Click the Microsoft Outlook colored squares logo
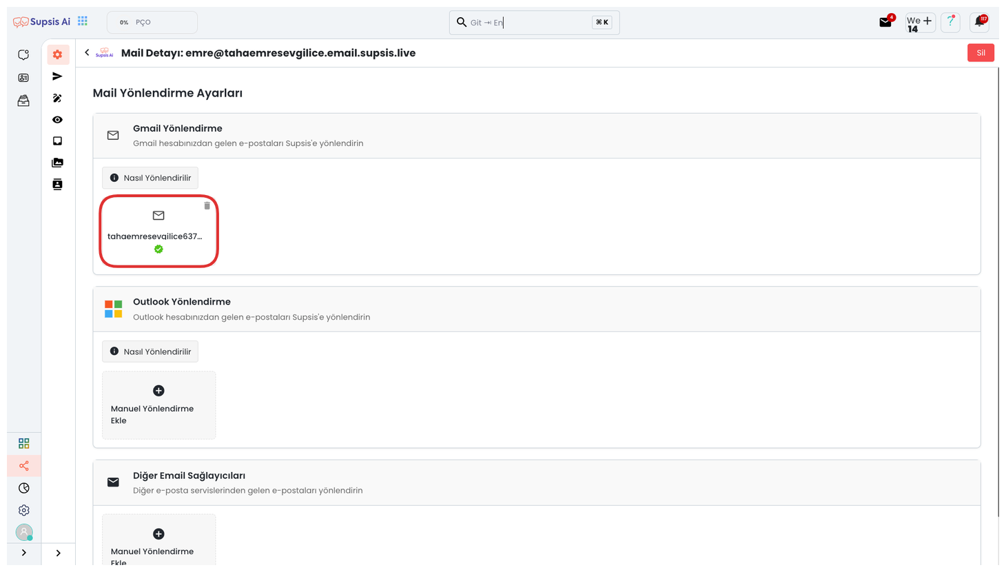Viewport: 1006px width, 572px height. (x=114, y=309)
